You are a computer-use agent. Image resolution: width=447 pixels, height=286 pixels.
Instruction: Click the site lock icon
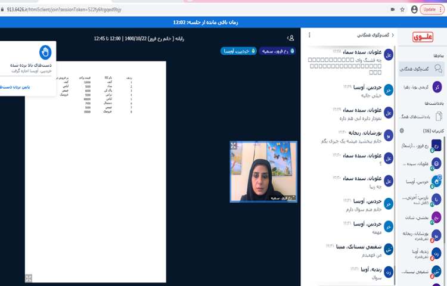click(2, 10)
